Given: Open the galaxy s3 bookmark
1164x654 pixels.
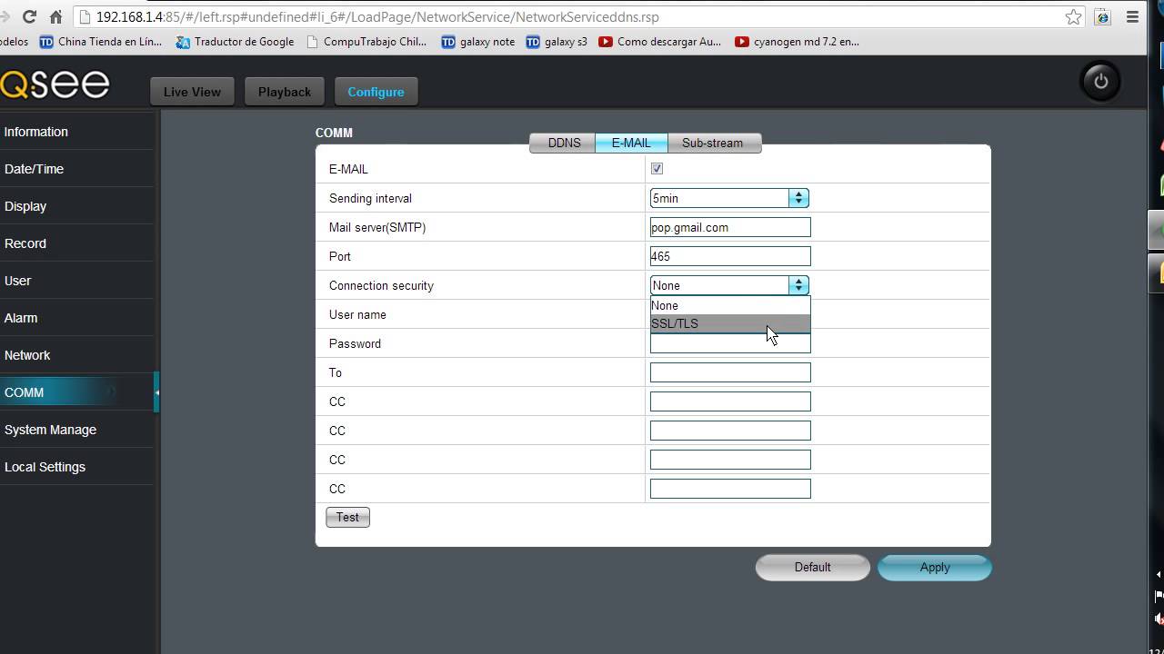Looking at the screenshot, I should (x=557, y=42).
